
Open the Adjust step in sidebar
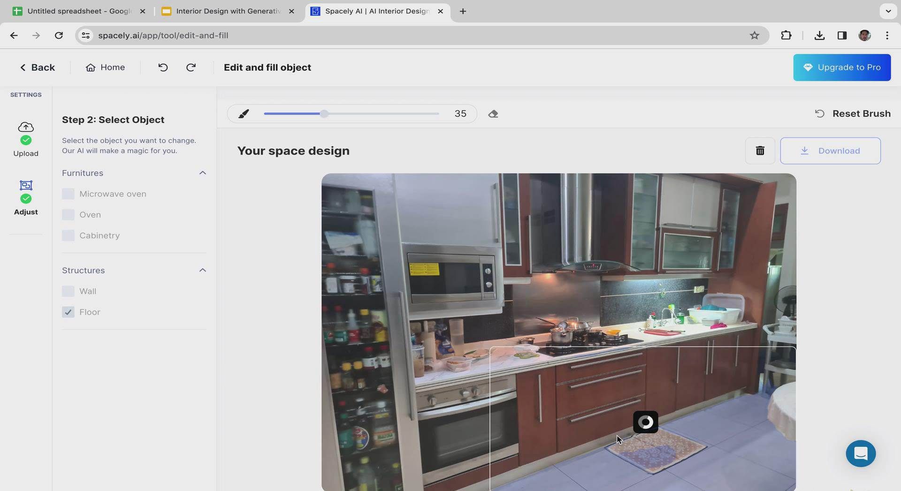(26, 197)
